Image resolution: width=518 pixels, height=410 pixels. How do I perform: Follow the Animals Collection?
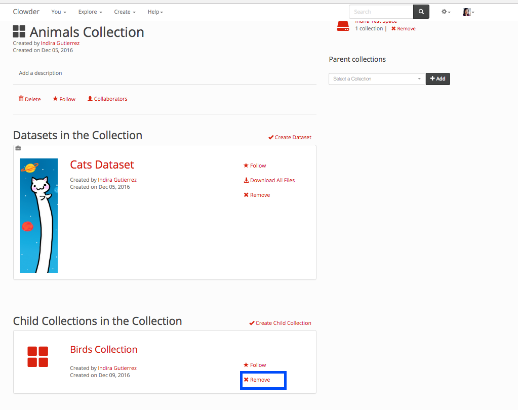(x=64, y=99)
